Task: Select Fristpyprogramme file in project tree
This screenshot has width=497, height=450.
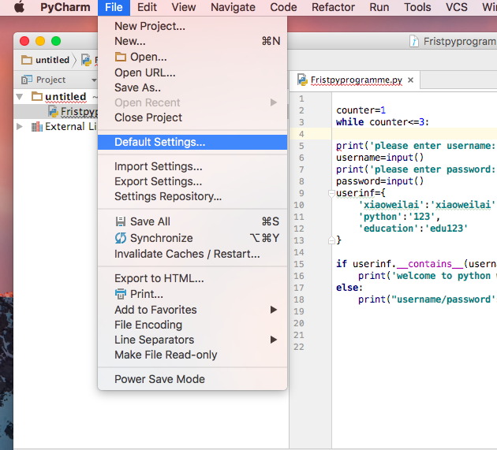Action: tap(73, 112)
